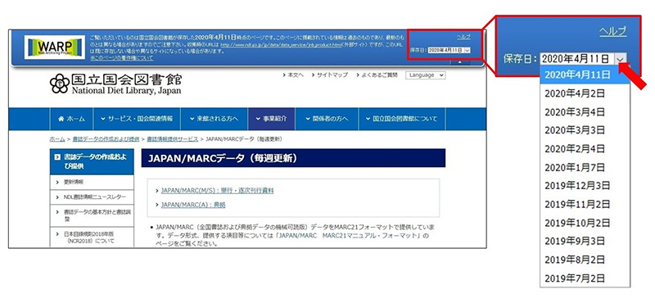Open the small 保存日 dropdown in the WARP banner
655x303 pixels.
(449, 50)
